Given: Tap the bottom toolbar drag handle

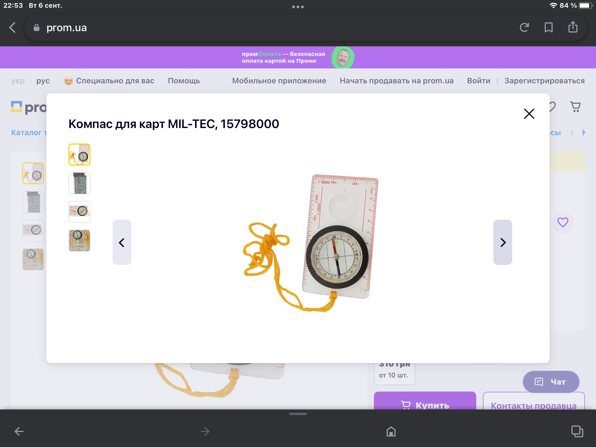Looking at the screenshot, I should [x=298, y=414].
